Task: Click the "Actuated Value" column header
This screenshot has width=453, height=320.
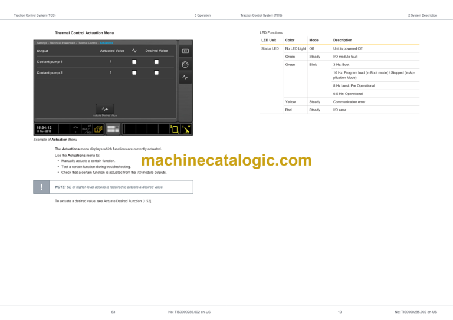Action: [112, 51]
